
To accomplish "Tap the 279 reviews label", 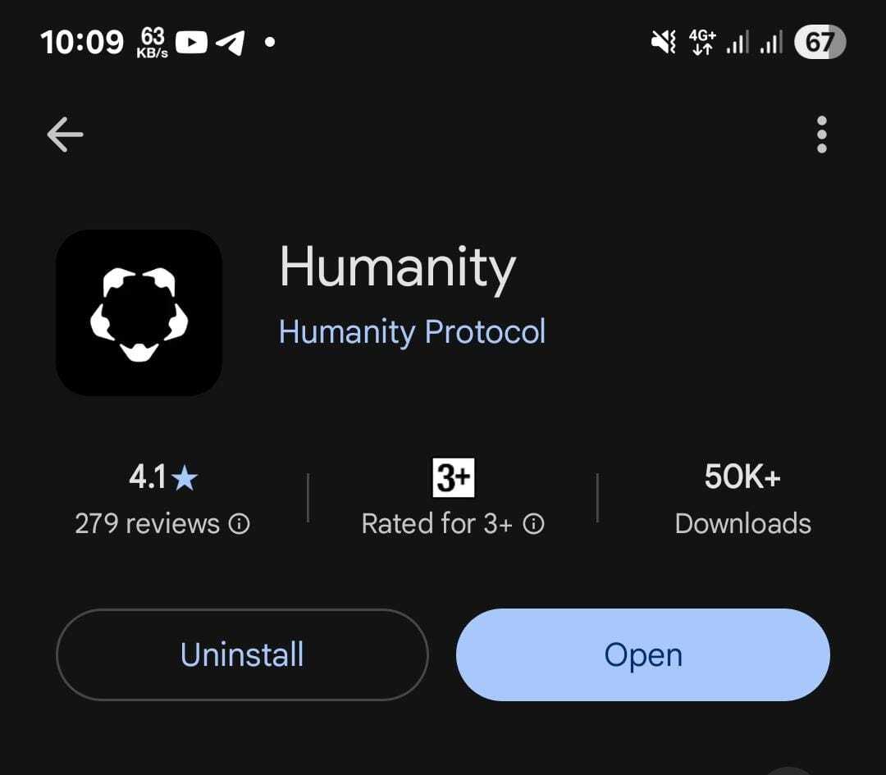I will point(147,523).
